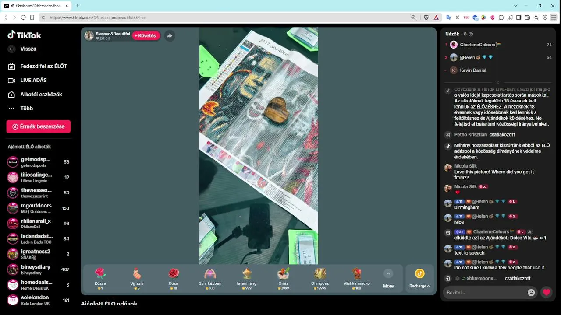Follow the streamer with + Követés

click(x=146, y=36)
